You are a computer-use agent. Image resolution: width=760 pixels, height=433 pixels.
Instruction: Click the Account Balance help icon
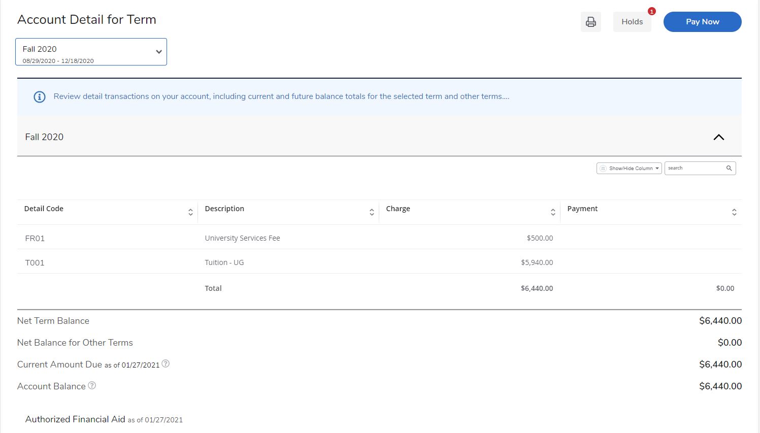pos(92,385)
